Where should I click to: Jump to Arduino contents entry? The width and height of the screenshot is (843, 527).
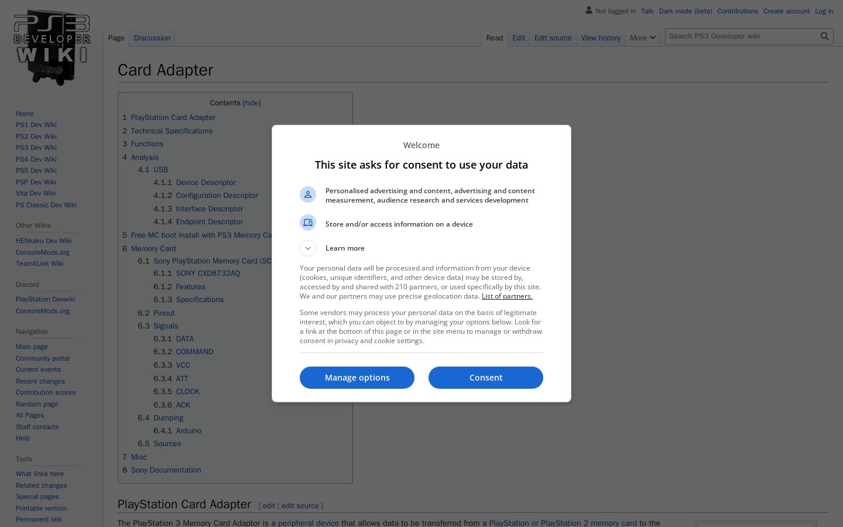(189, 431)
